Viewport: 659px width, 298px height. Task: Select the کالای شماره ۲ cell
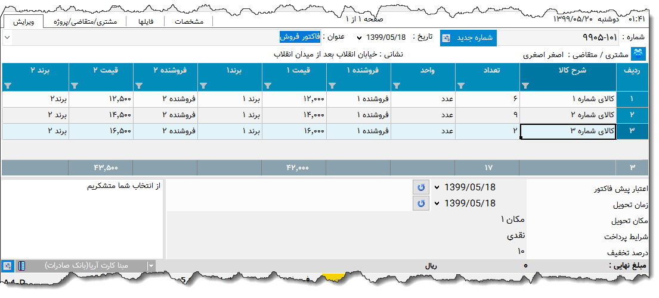(568, 115)
